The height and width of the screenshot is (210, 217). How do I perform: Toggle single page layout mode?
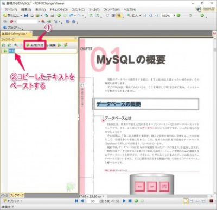click(x=186, y=201)
